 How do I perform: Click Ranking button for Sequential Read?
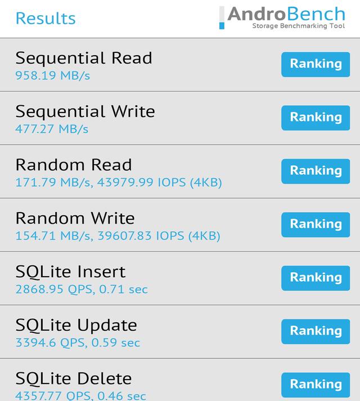315,64
